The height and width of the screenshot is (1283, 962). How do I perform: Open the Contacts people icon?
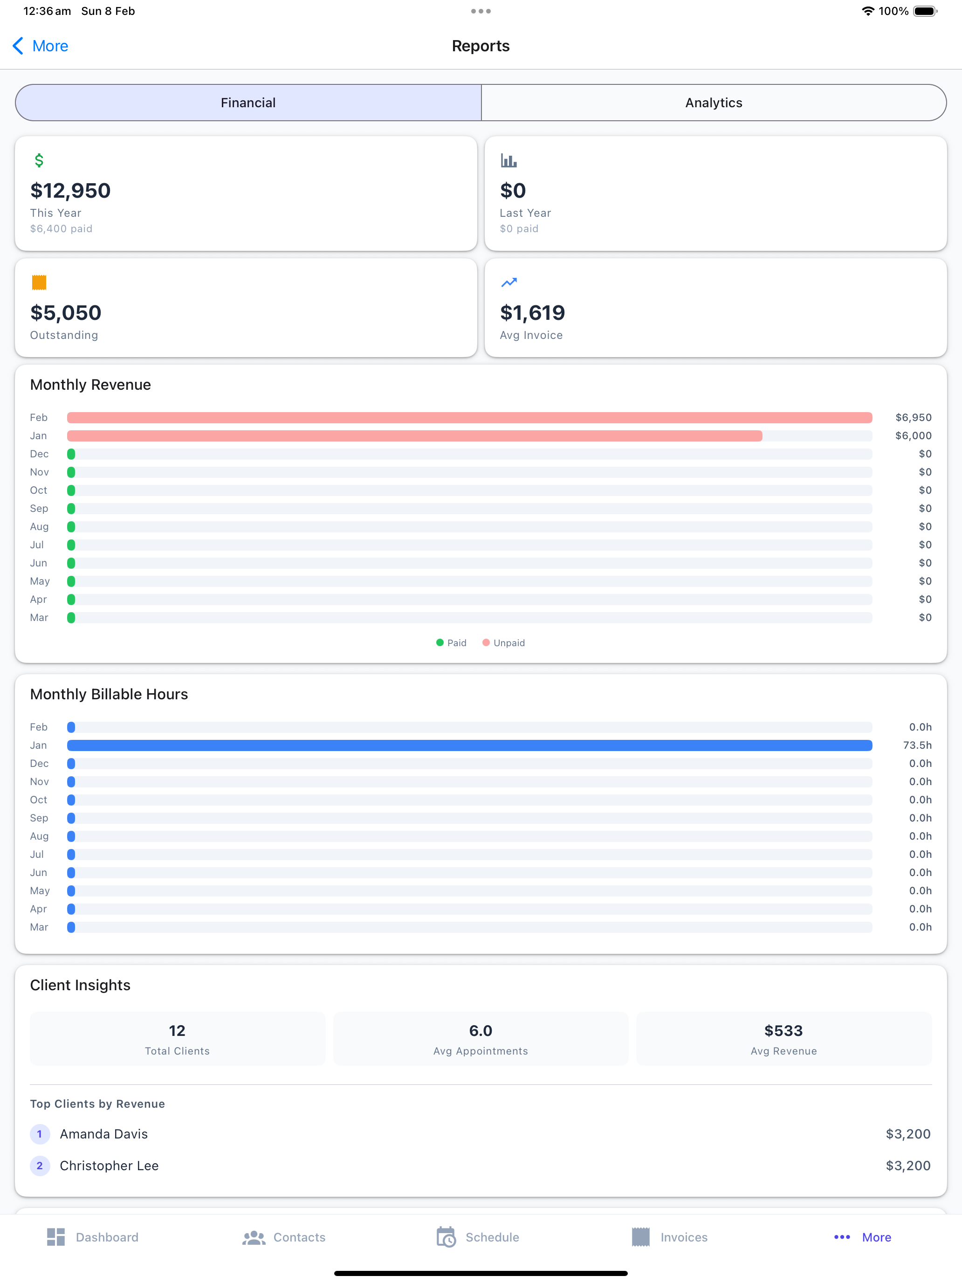click(x=254, y=1237)
